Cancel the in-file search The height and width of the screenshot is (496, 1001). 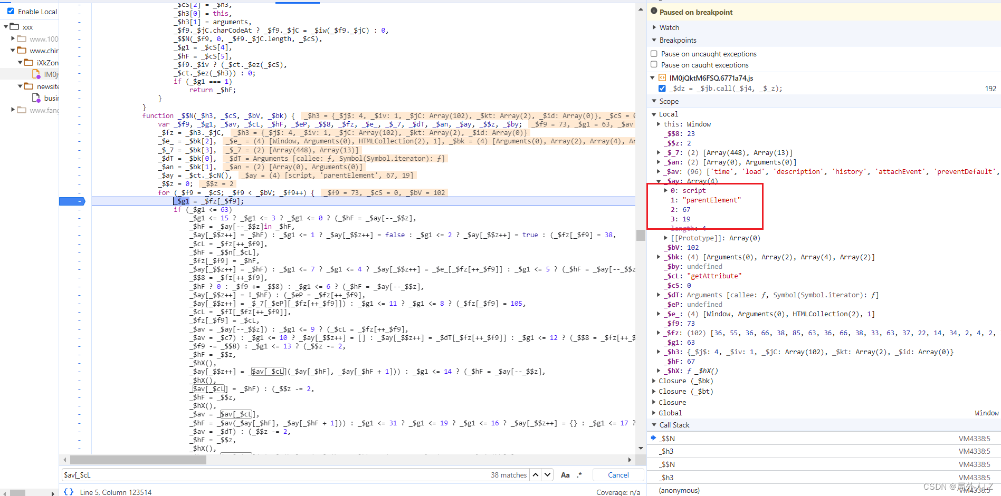click(x=618, y=475)
